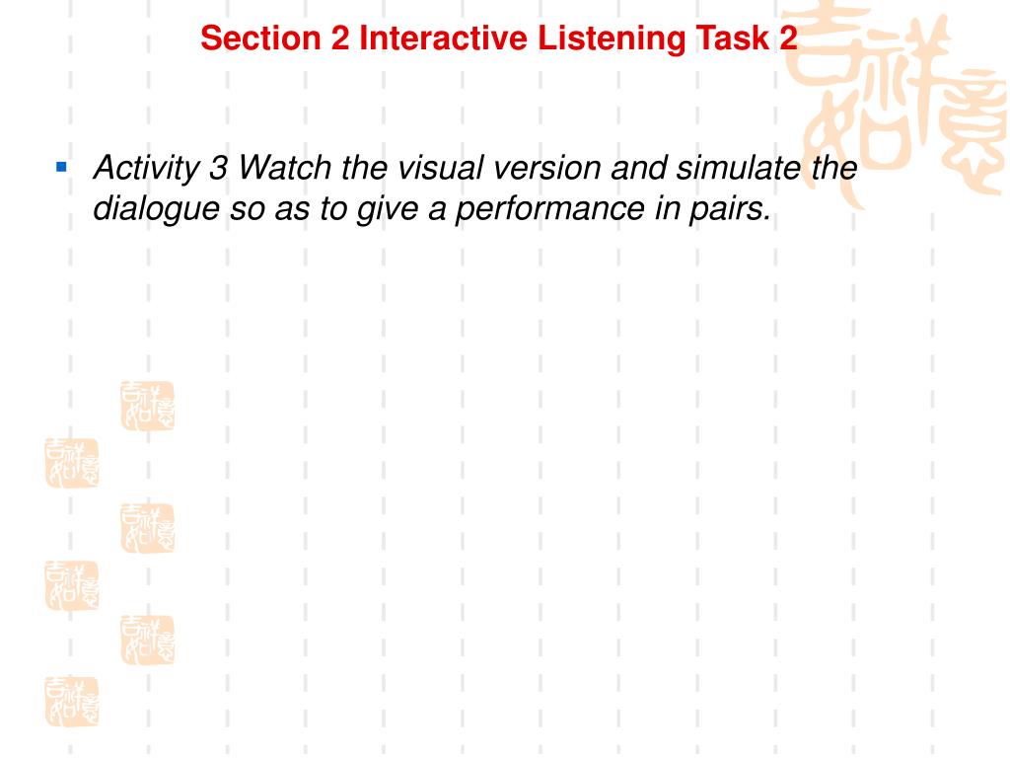Click the topmost small orange seal stamp
This screenshot has width=1010, height=758.
(x=148, y=406)
